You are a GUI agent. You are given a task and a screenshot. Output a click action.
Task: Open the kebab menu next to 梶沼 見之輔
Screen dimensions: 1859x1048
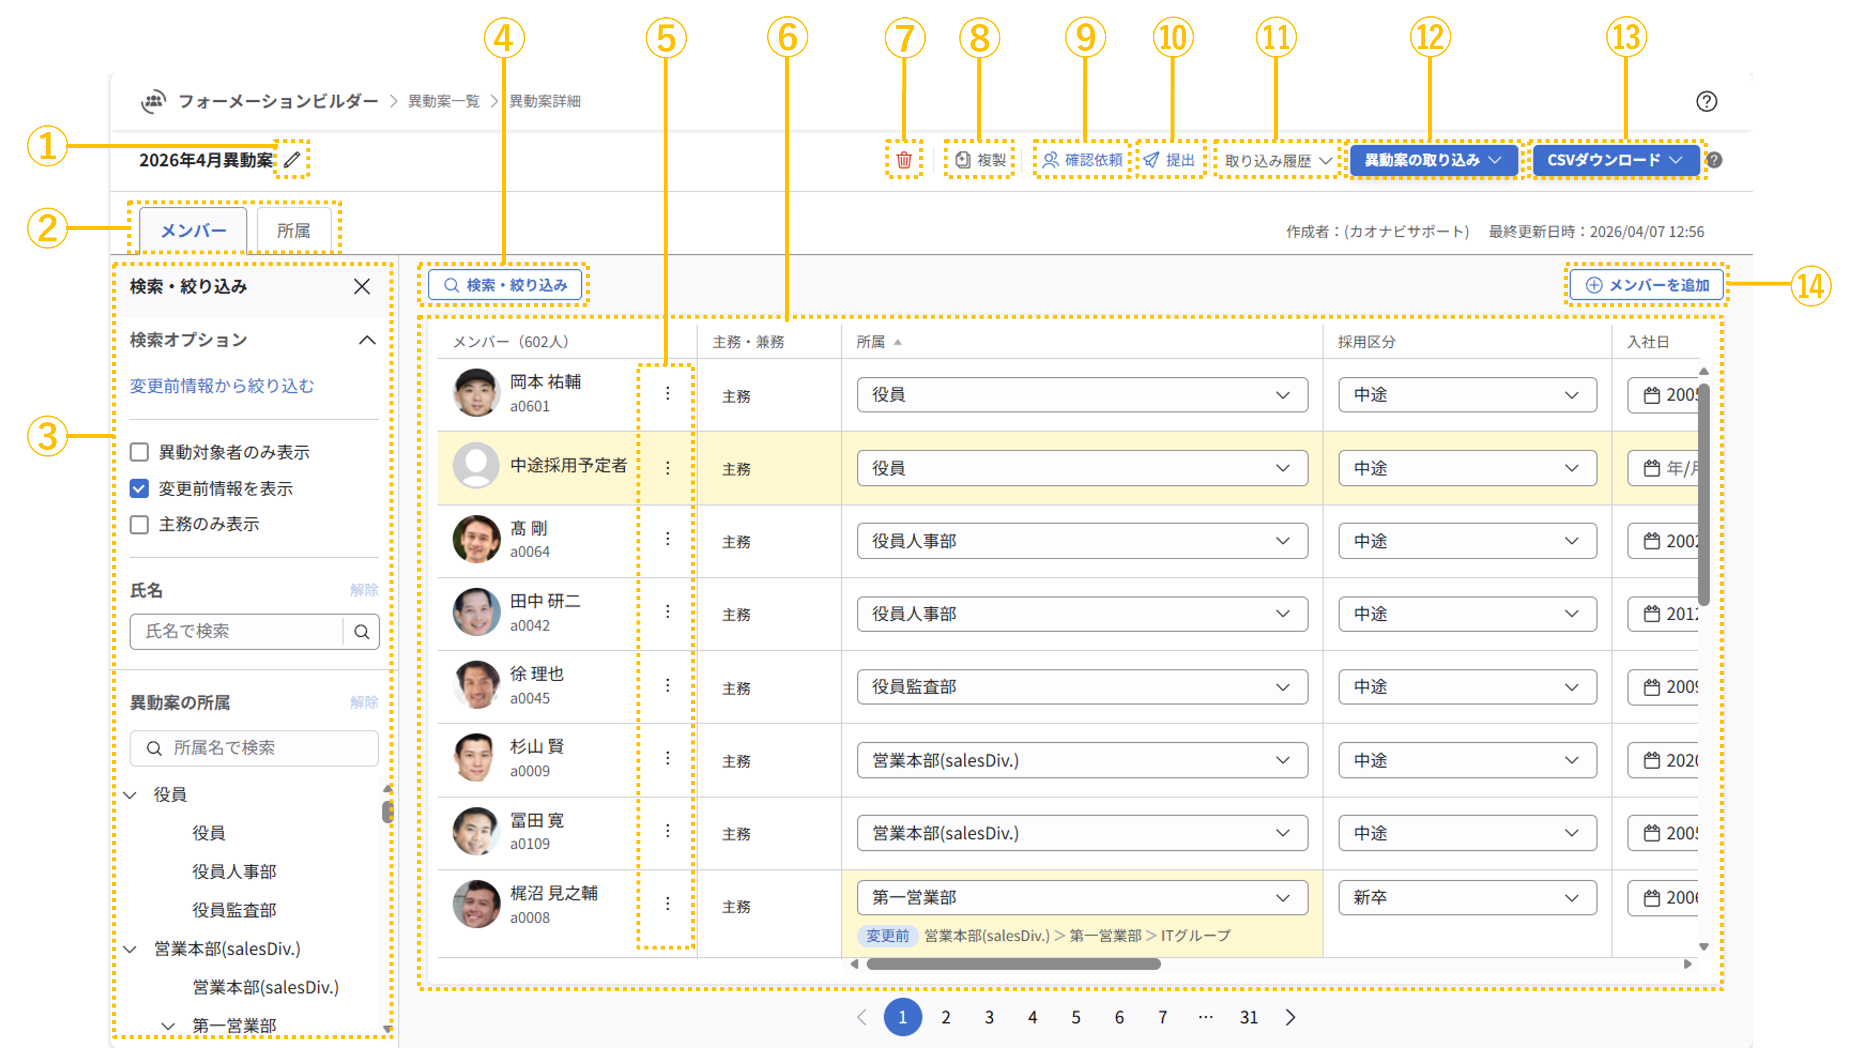tap(668, 903)
